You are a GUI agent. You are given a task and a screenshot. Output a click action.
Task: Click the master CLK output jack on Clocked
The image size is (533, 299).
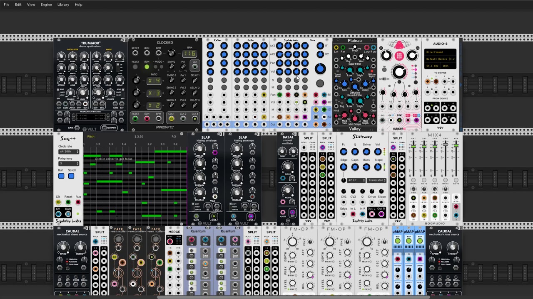194,66
